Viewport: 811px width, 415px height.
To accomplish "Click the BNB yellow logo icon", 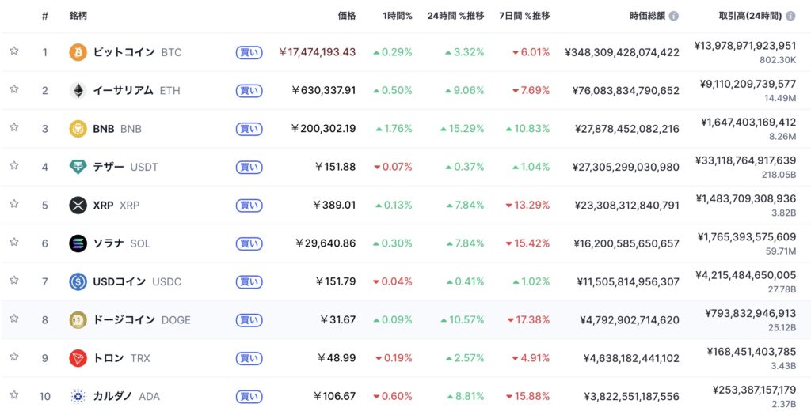I will click(x=78, y=129).
